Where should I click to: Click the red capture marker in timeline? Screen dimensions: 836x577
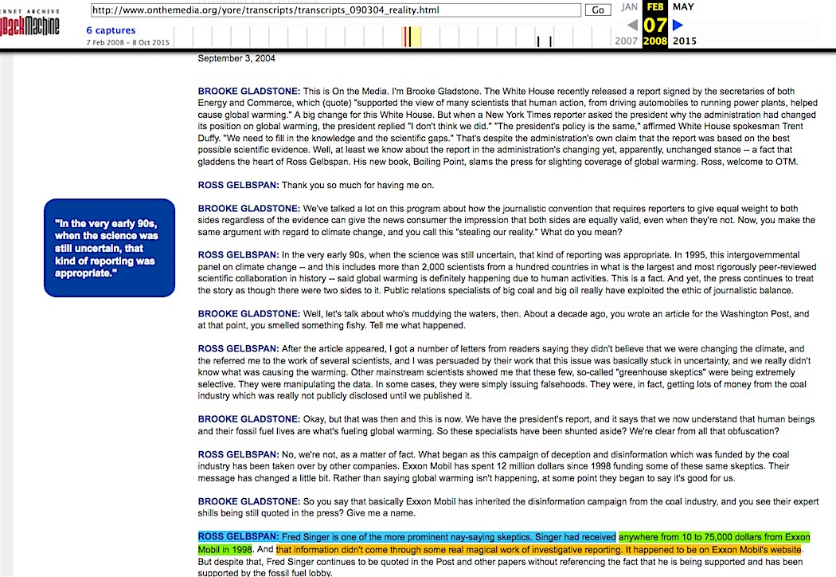click(x=406, y=37)
